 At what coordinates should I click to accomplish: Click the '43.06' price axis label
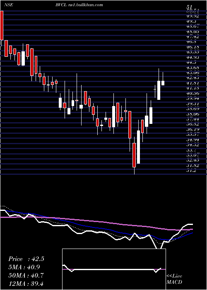click(193, 73)
